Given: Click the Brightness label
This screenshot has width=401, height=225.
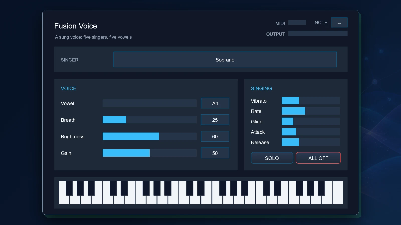Looking at the screenshot, I should pos(73,137).
